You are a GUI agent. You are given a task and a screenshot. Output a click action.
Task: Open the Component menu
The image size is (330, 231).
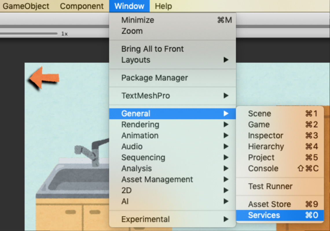[x=82, y=6]
